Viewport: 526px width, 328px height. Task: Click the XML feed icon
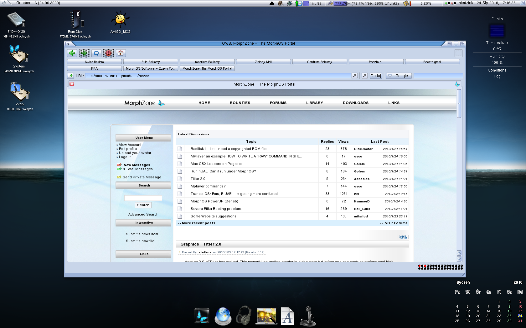pyautogui.click(x=403, y=237)
